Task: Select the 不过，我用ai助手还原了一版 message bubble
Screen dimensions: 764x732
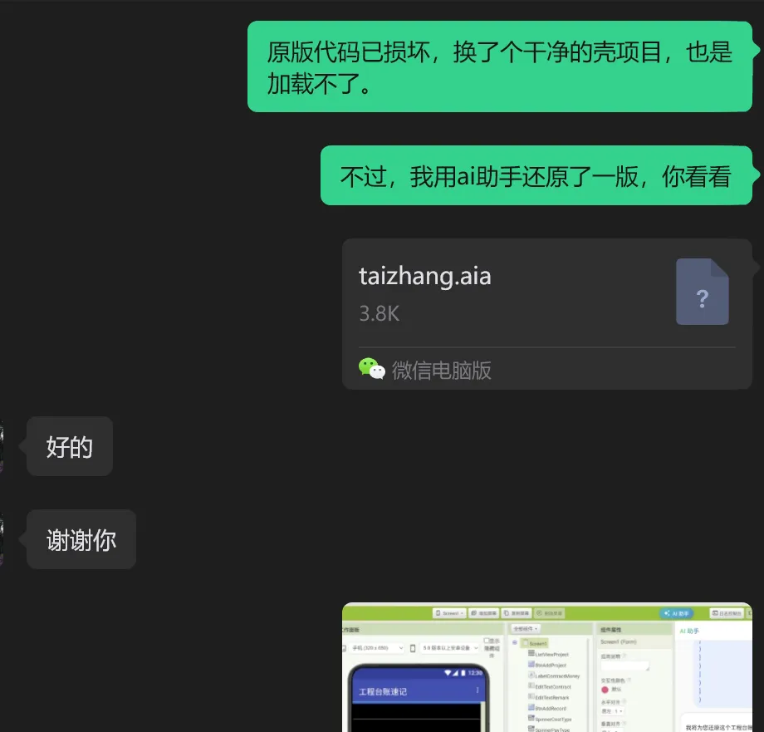Action: click(x=536, y=175)
